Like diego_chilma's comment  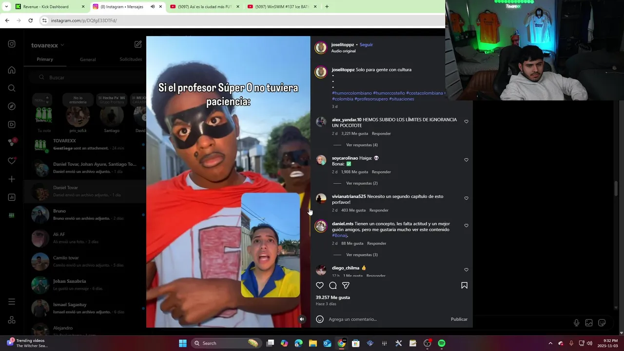[x=466, y=270]
